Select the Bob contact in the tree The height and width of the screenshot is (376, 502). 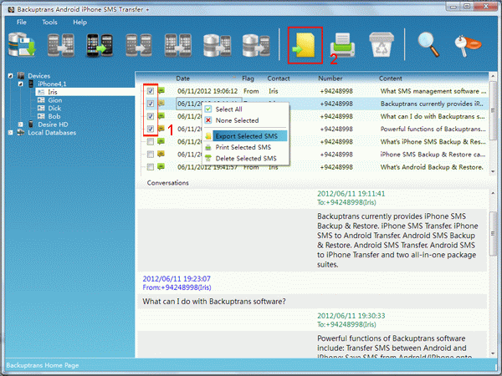(54, 116)
